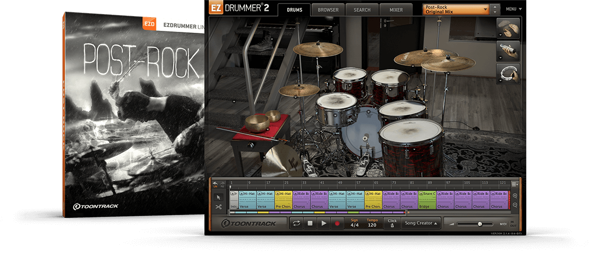Step to the next preset with down arrow

[x=495, y=12]
